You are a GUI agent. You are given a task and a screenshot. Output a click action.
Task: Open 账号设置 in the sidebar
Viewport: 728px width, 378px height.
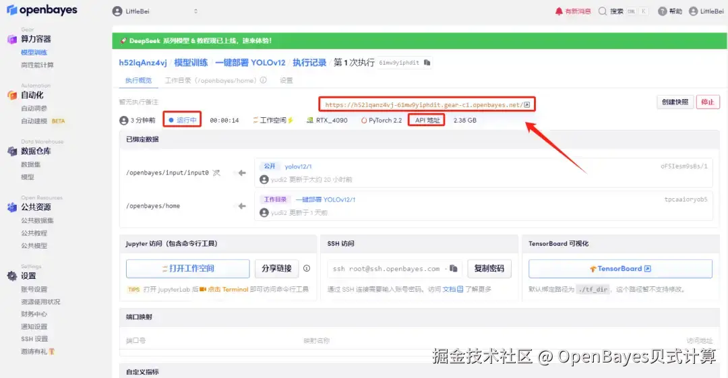coord(34,289)
